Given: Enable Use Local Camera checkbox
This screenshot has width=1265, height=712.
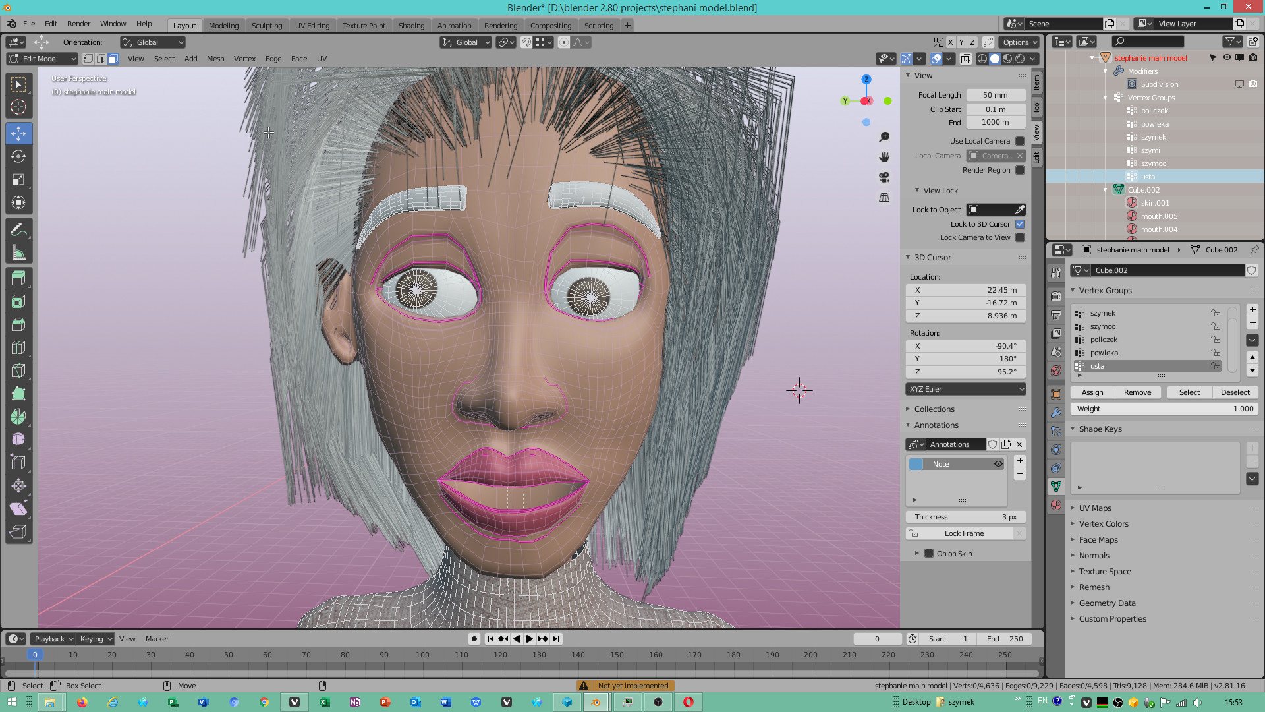Looking at the screenshot, I should click(x=1020, y=141).
